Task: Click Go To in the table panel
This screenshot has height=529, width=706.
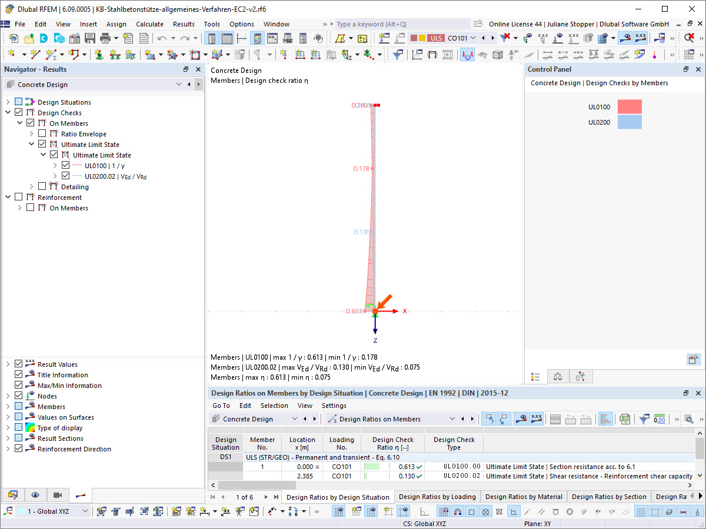Action: tap(221, 406)
